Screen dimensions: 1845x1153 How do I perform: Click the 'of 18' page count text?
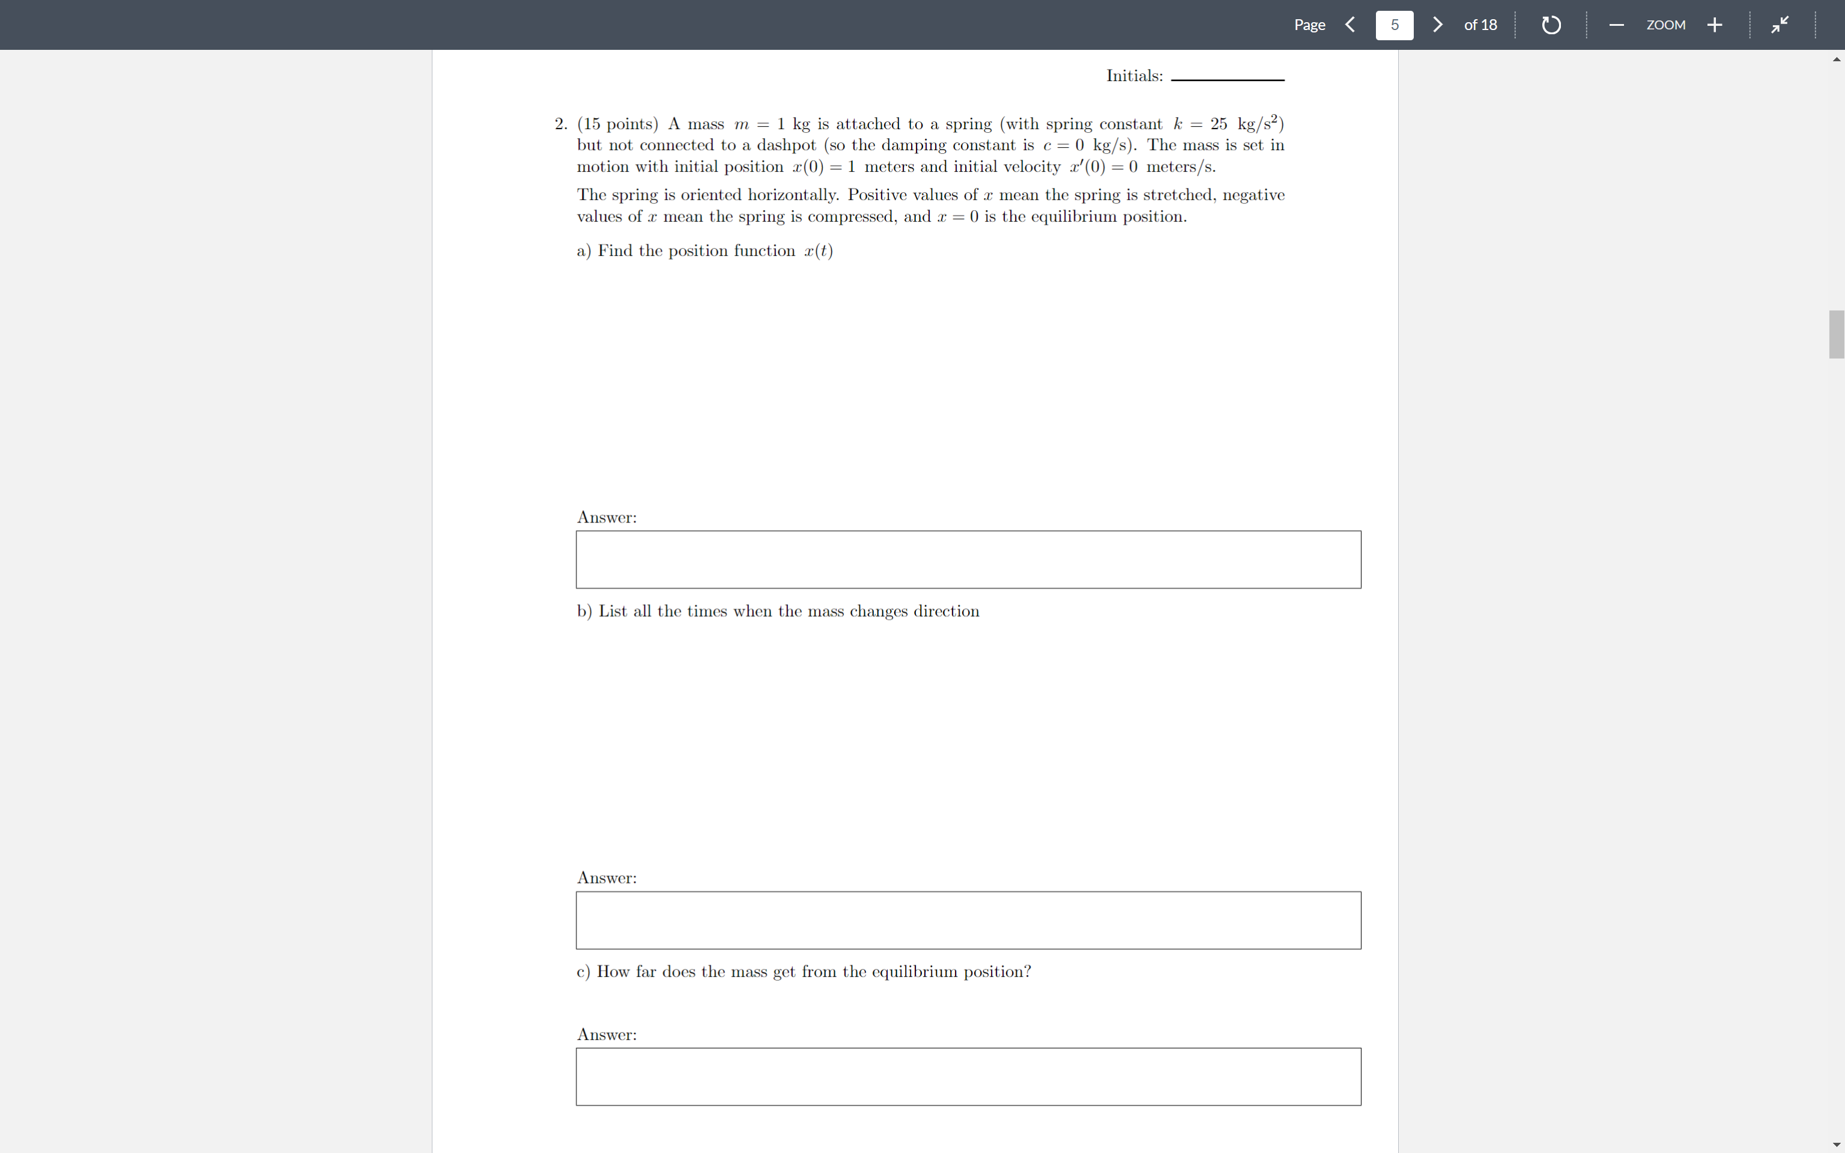1480,25
